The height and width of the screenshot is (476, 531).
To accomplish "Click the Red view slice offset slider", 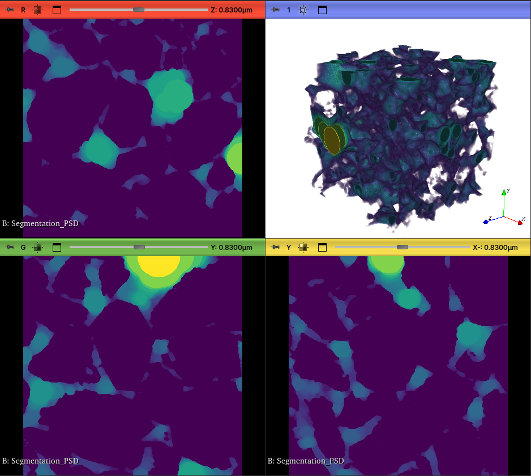I will [x=138, y=10].
